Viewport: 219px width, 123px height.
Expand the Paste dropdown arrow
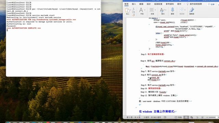[130, 10]
